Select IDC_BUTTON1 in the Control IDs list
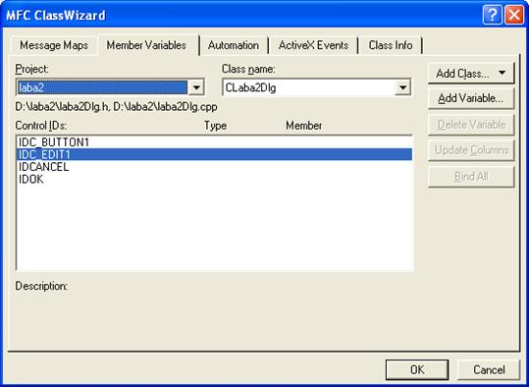 pyautogui.click(x=215, y=142)
